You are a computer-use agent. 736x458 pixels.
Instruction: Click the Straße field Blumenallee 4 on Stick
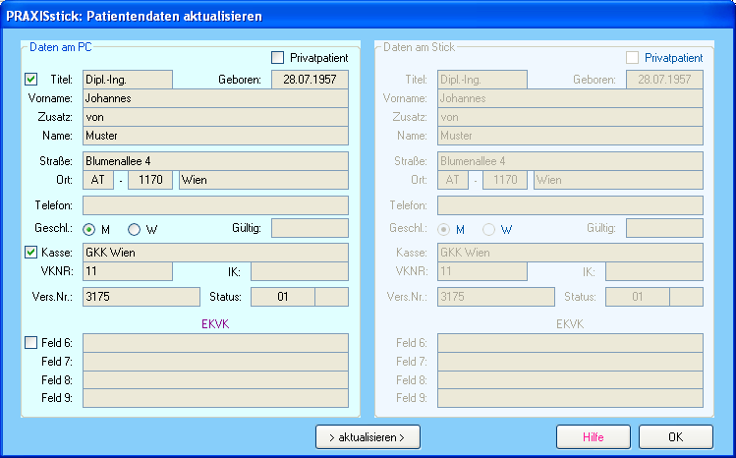tap(570, 161)
